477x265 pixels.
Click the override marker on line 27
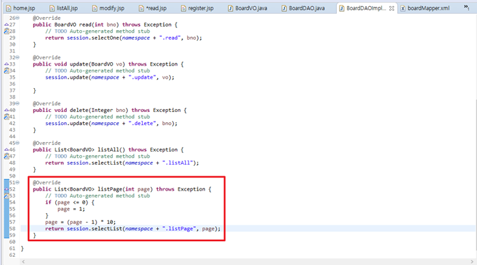coord(6,25)
